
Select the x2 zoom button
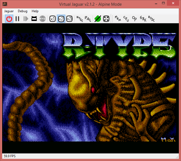click(x=61, y=19)
